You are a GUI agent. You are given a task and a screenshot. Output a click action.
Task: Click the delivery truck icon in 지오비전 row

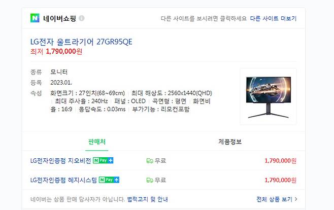(150, 161)
